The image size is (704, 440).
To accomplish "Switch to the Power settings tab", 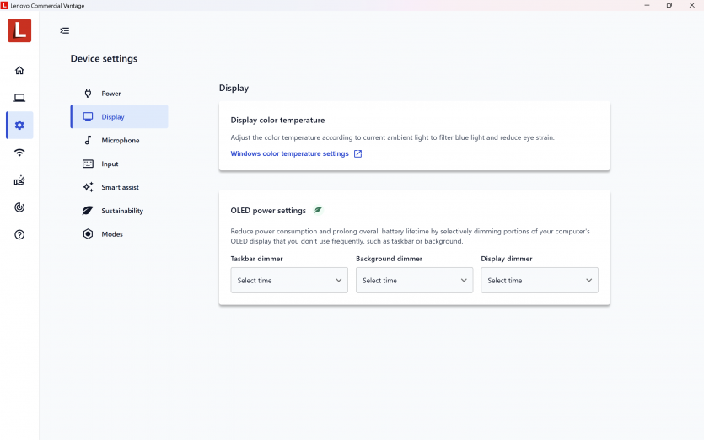I will (x=110, y=94).
